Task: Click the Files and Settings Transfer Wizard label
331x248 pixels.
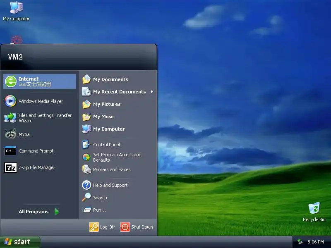Action: (x=45, y=118)
